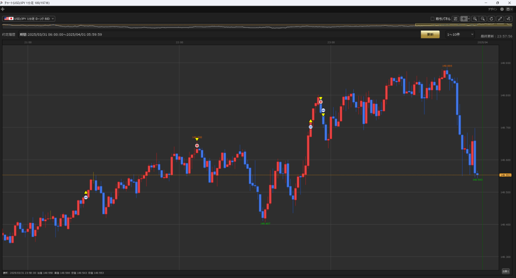Click the current price tag 149.553

505,175
